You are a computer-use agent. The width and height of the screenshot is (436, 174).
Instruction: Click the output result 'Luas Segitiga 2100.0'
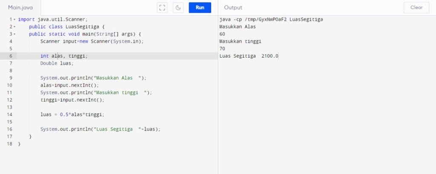point(249,56)
